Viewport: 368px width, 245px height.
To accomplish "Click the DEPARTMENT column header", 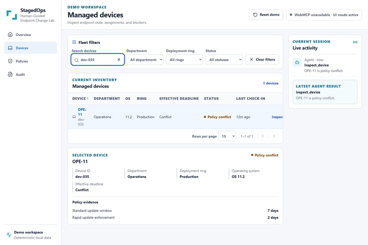I will tap(107, 99).
